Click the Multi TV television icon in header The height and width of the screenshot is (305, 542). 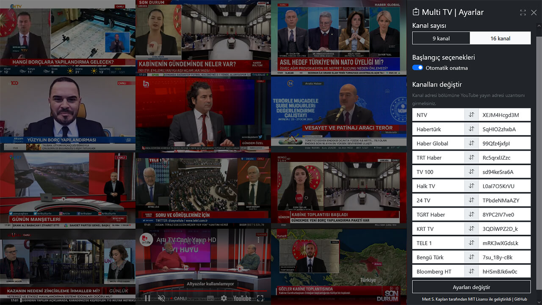tap(416, 12)
